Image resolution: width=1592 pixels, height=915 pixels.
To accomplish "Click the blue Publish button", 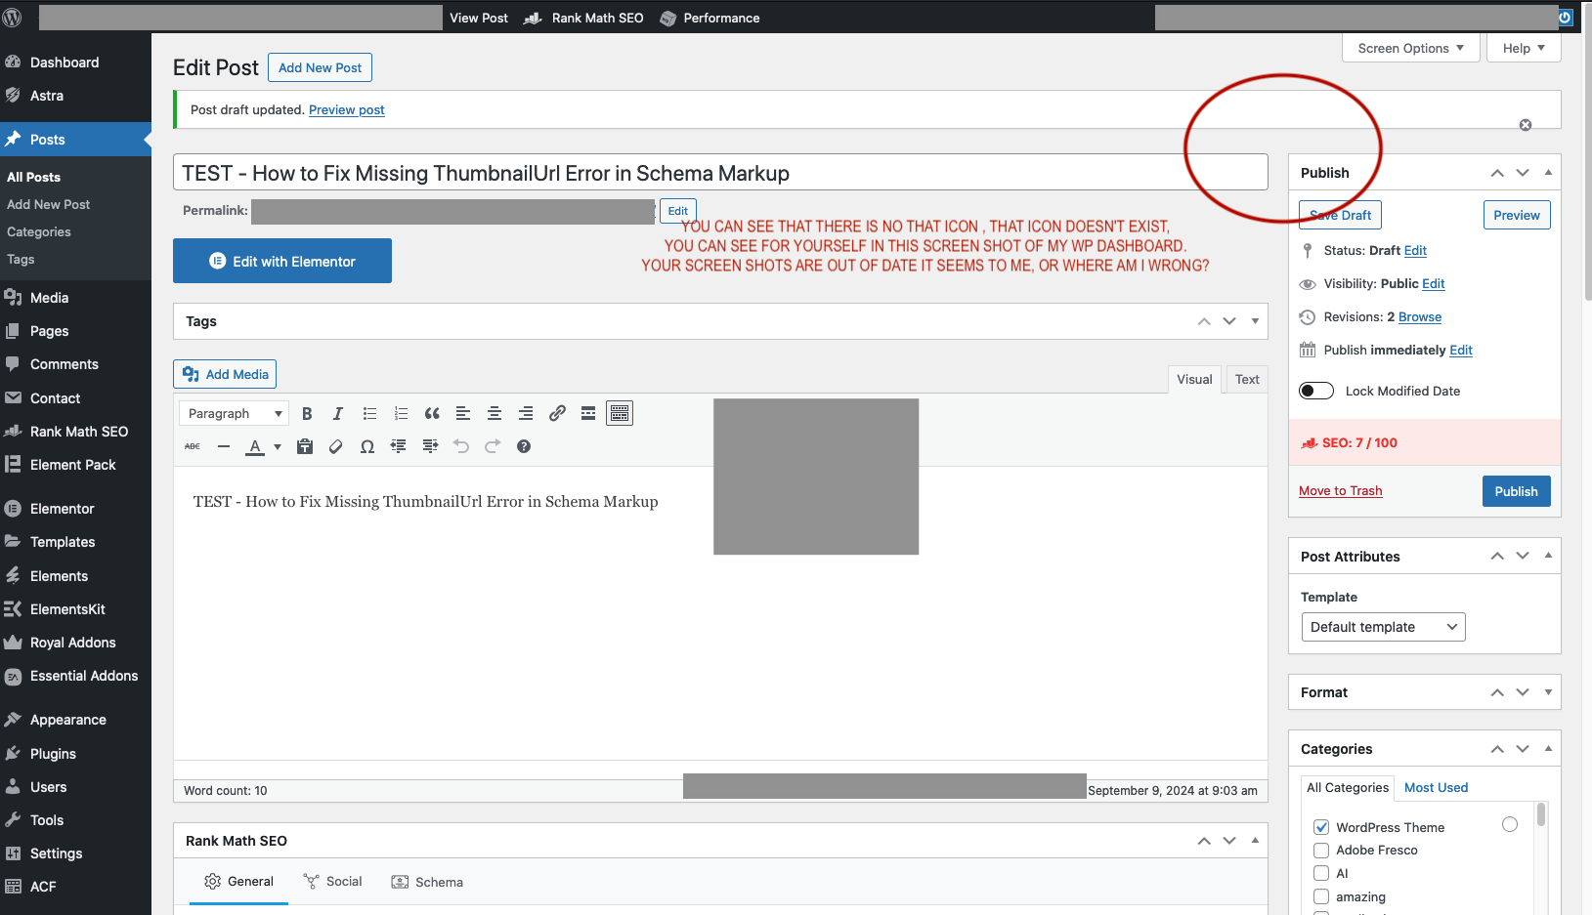I will coord(1516,491).
